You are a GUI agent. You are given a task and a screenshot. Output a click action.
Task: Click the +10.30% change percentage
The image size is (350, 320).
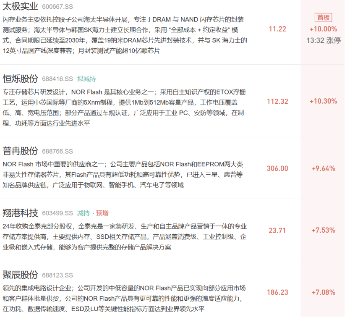[323, 101]
